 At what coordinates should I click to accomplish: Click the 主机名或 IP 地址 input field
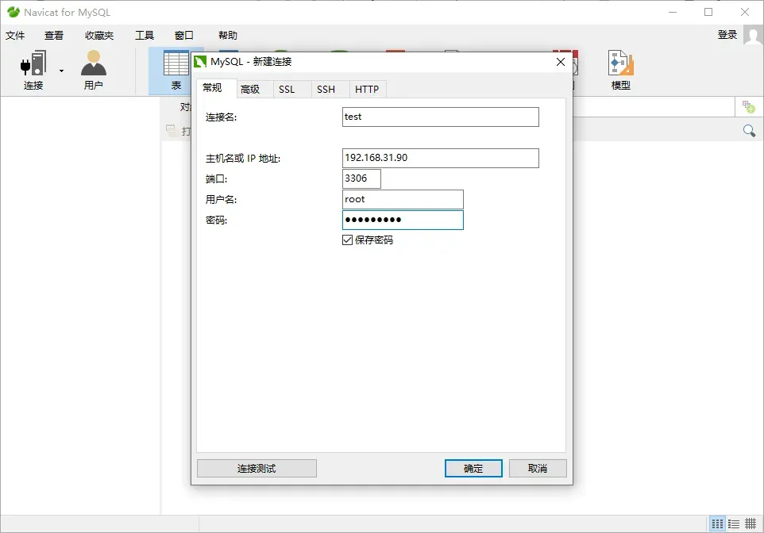coord(440,158)
